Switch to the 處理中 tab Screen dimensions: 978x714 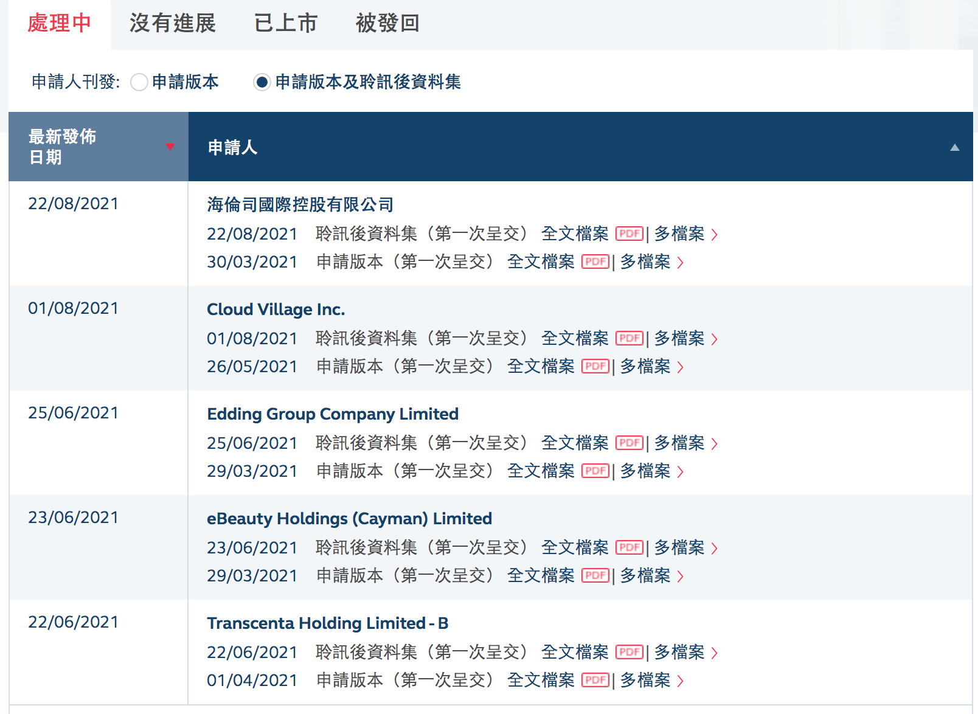pos(60,24)
